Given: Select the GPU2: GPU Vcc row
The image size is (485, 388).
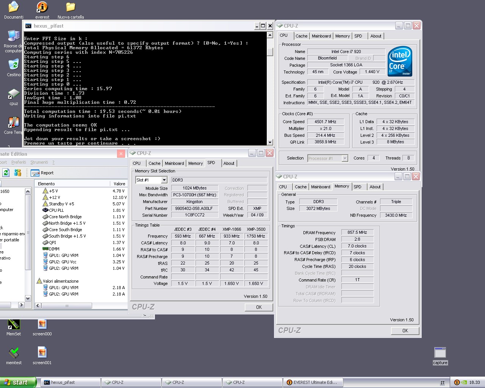Looking at the screenshot, I should 83,262.
